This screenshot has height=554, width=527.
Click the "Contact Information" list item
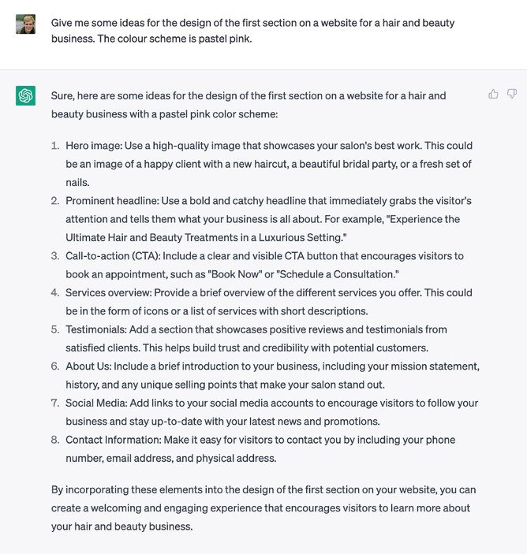(260, 449)
